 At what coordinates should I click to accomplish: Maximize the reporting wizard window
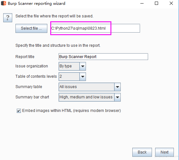coord(156,4)
